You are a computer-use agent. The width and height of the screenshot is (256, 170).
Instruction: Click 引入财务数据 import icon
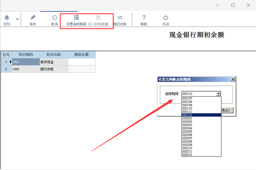pyautogui.click(x=98, y=18)
